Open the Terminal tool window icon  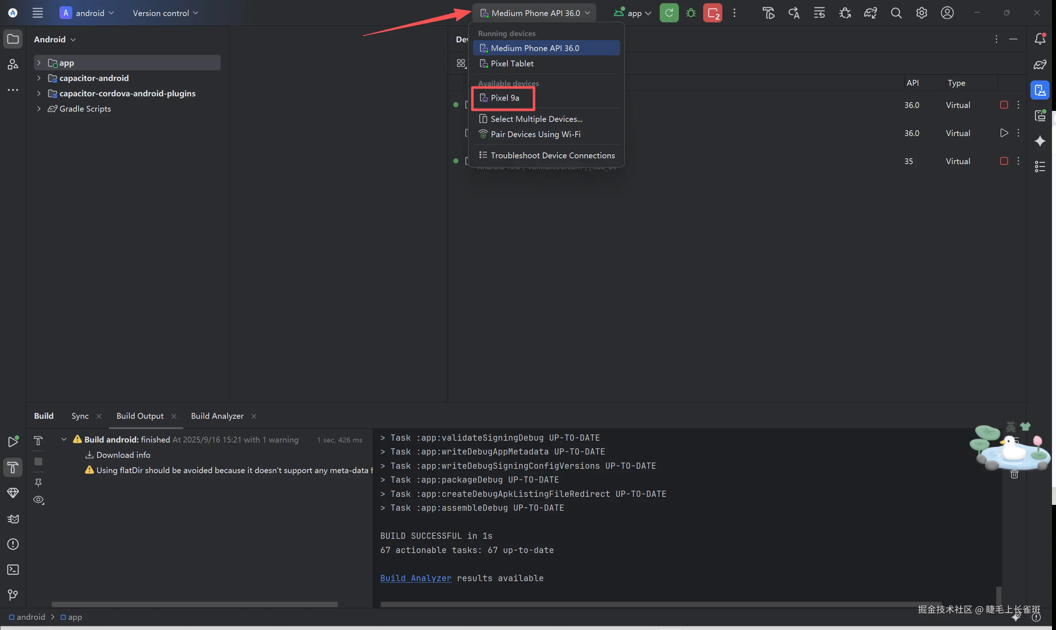13,570
